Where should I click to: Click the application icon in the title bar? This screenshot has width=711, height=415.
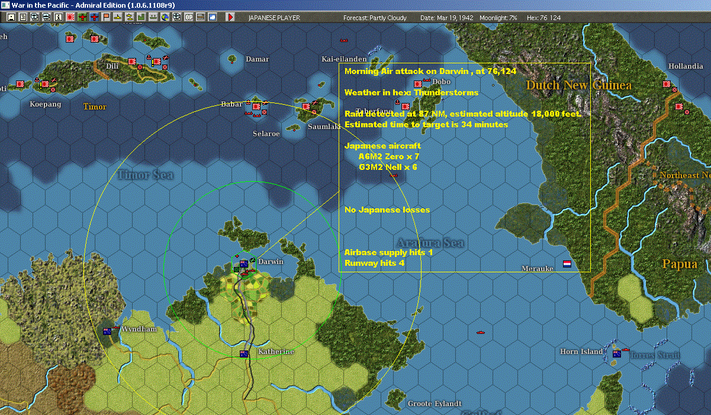tap(5, 5)
